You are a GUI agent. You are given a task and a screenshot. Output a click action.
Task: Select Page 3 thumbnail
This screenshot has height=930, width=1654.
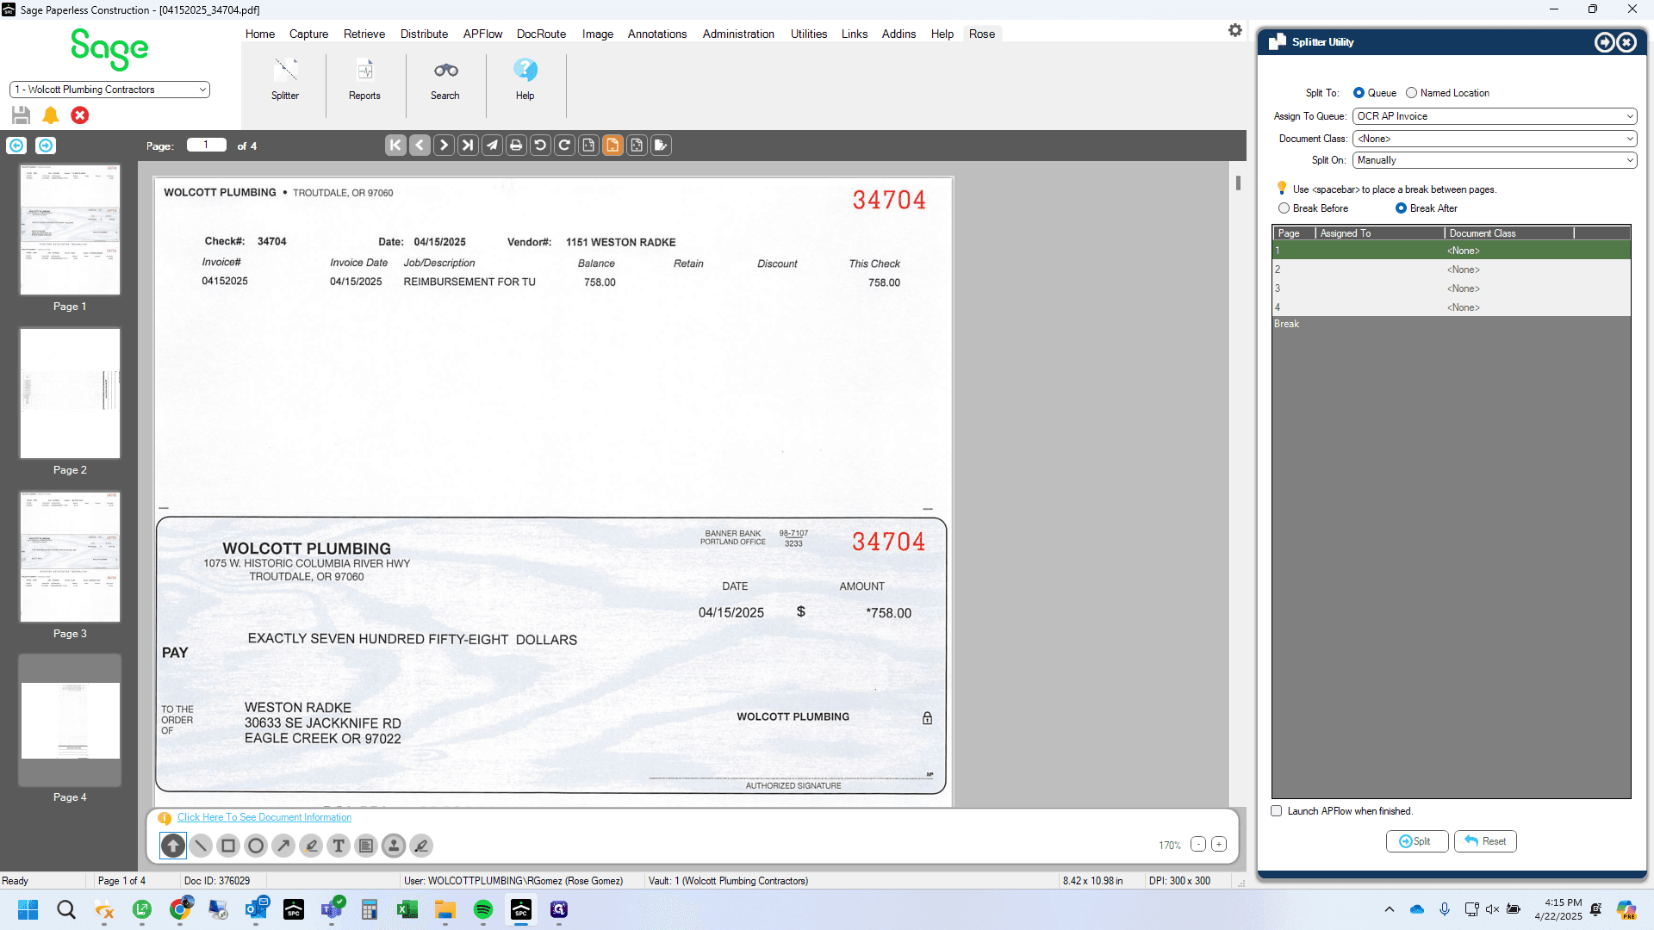click(70, 557)
